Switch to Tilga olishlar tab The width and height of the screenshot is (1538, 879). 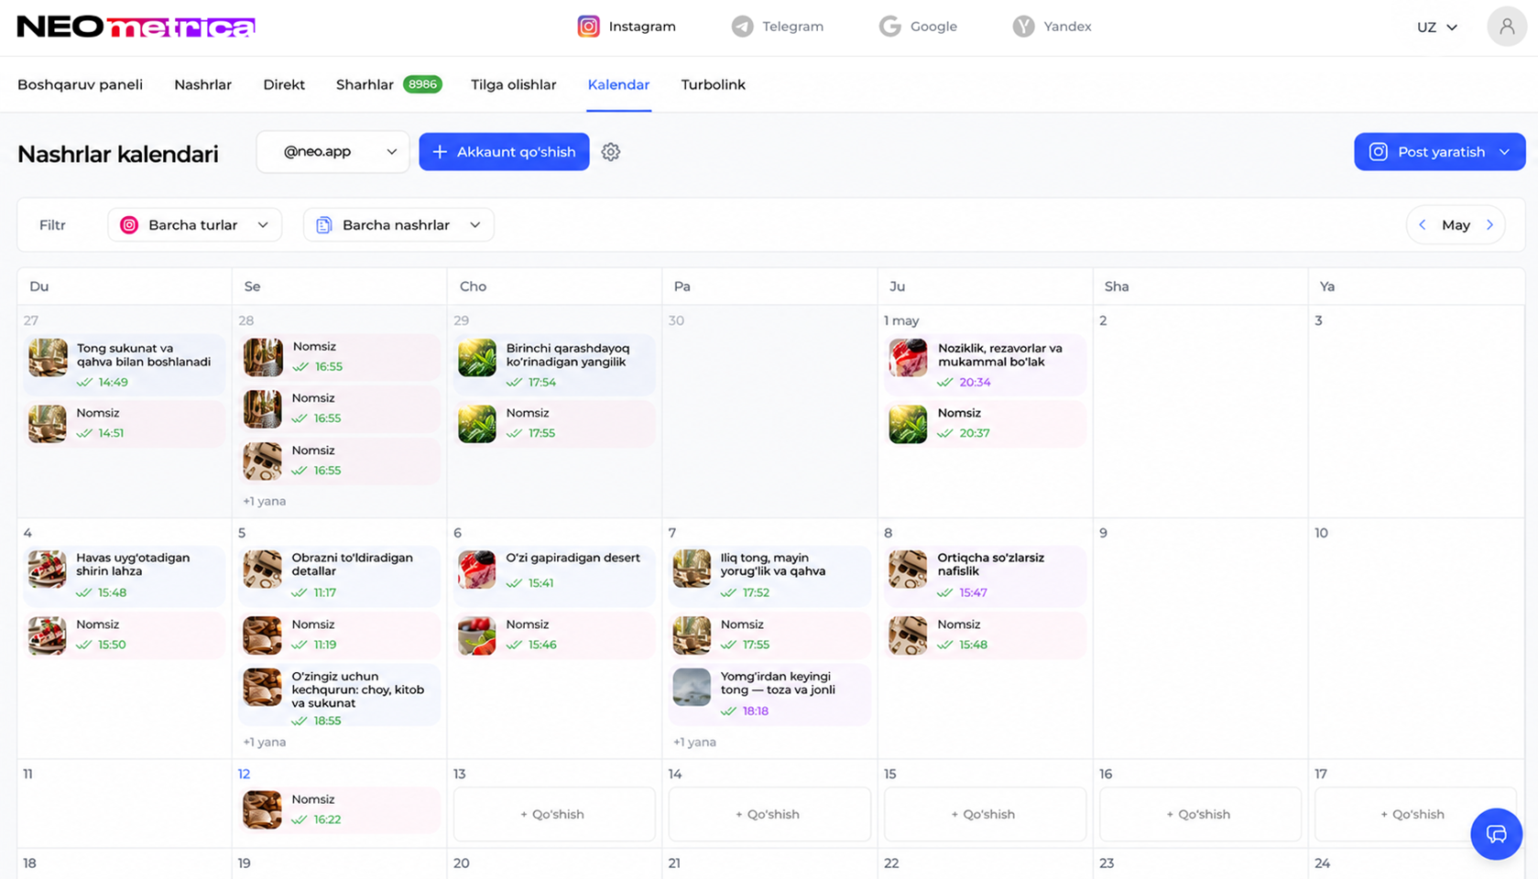point(513,84)
